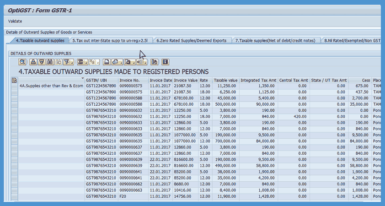This screenshot has height=206, width=385.
Task: Click the Taxable value column header
Action: (225, 80)
